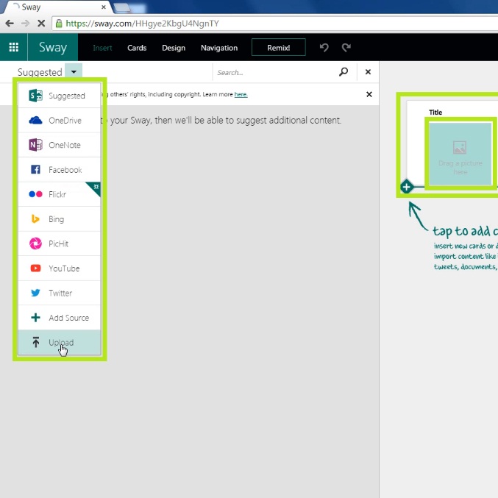Click the plus button to add content

click(x=407, y=187)
